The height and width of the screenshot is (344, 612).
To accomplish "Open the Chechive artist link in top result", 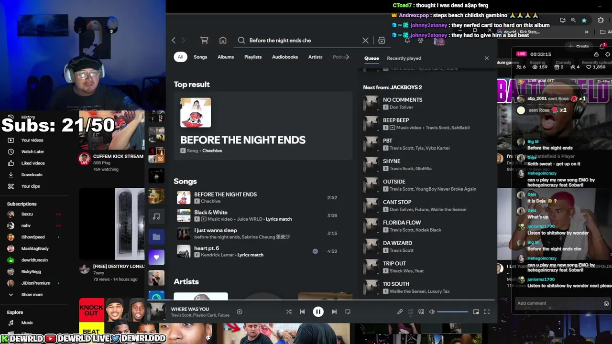I will click(212, 150).
